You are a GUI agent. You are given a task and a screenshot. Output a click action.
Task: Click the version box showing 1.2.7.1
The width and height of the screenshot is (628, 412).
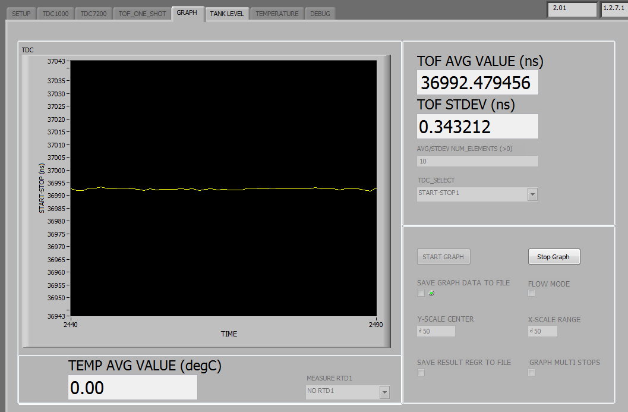(614, 10)
